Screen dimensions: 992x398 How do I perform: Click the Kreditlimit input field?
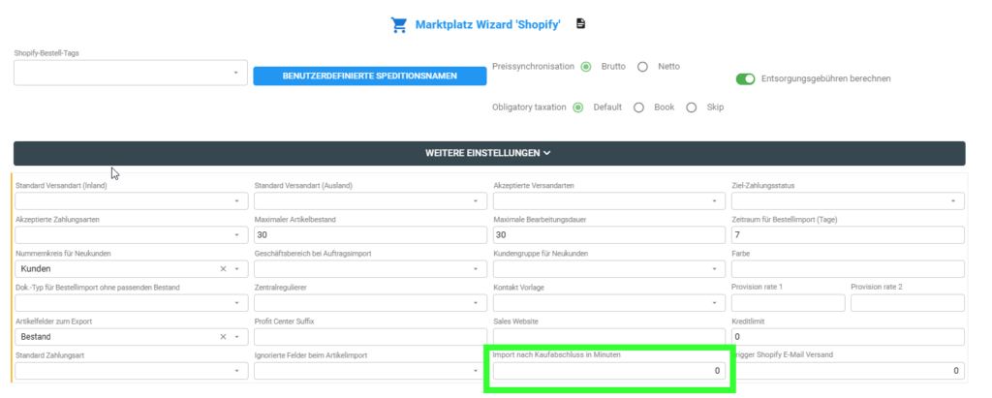coord(848,337)
